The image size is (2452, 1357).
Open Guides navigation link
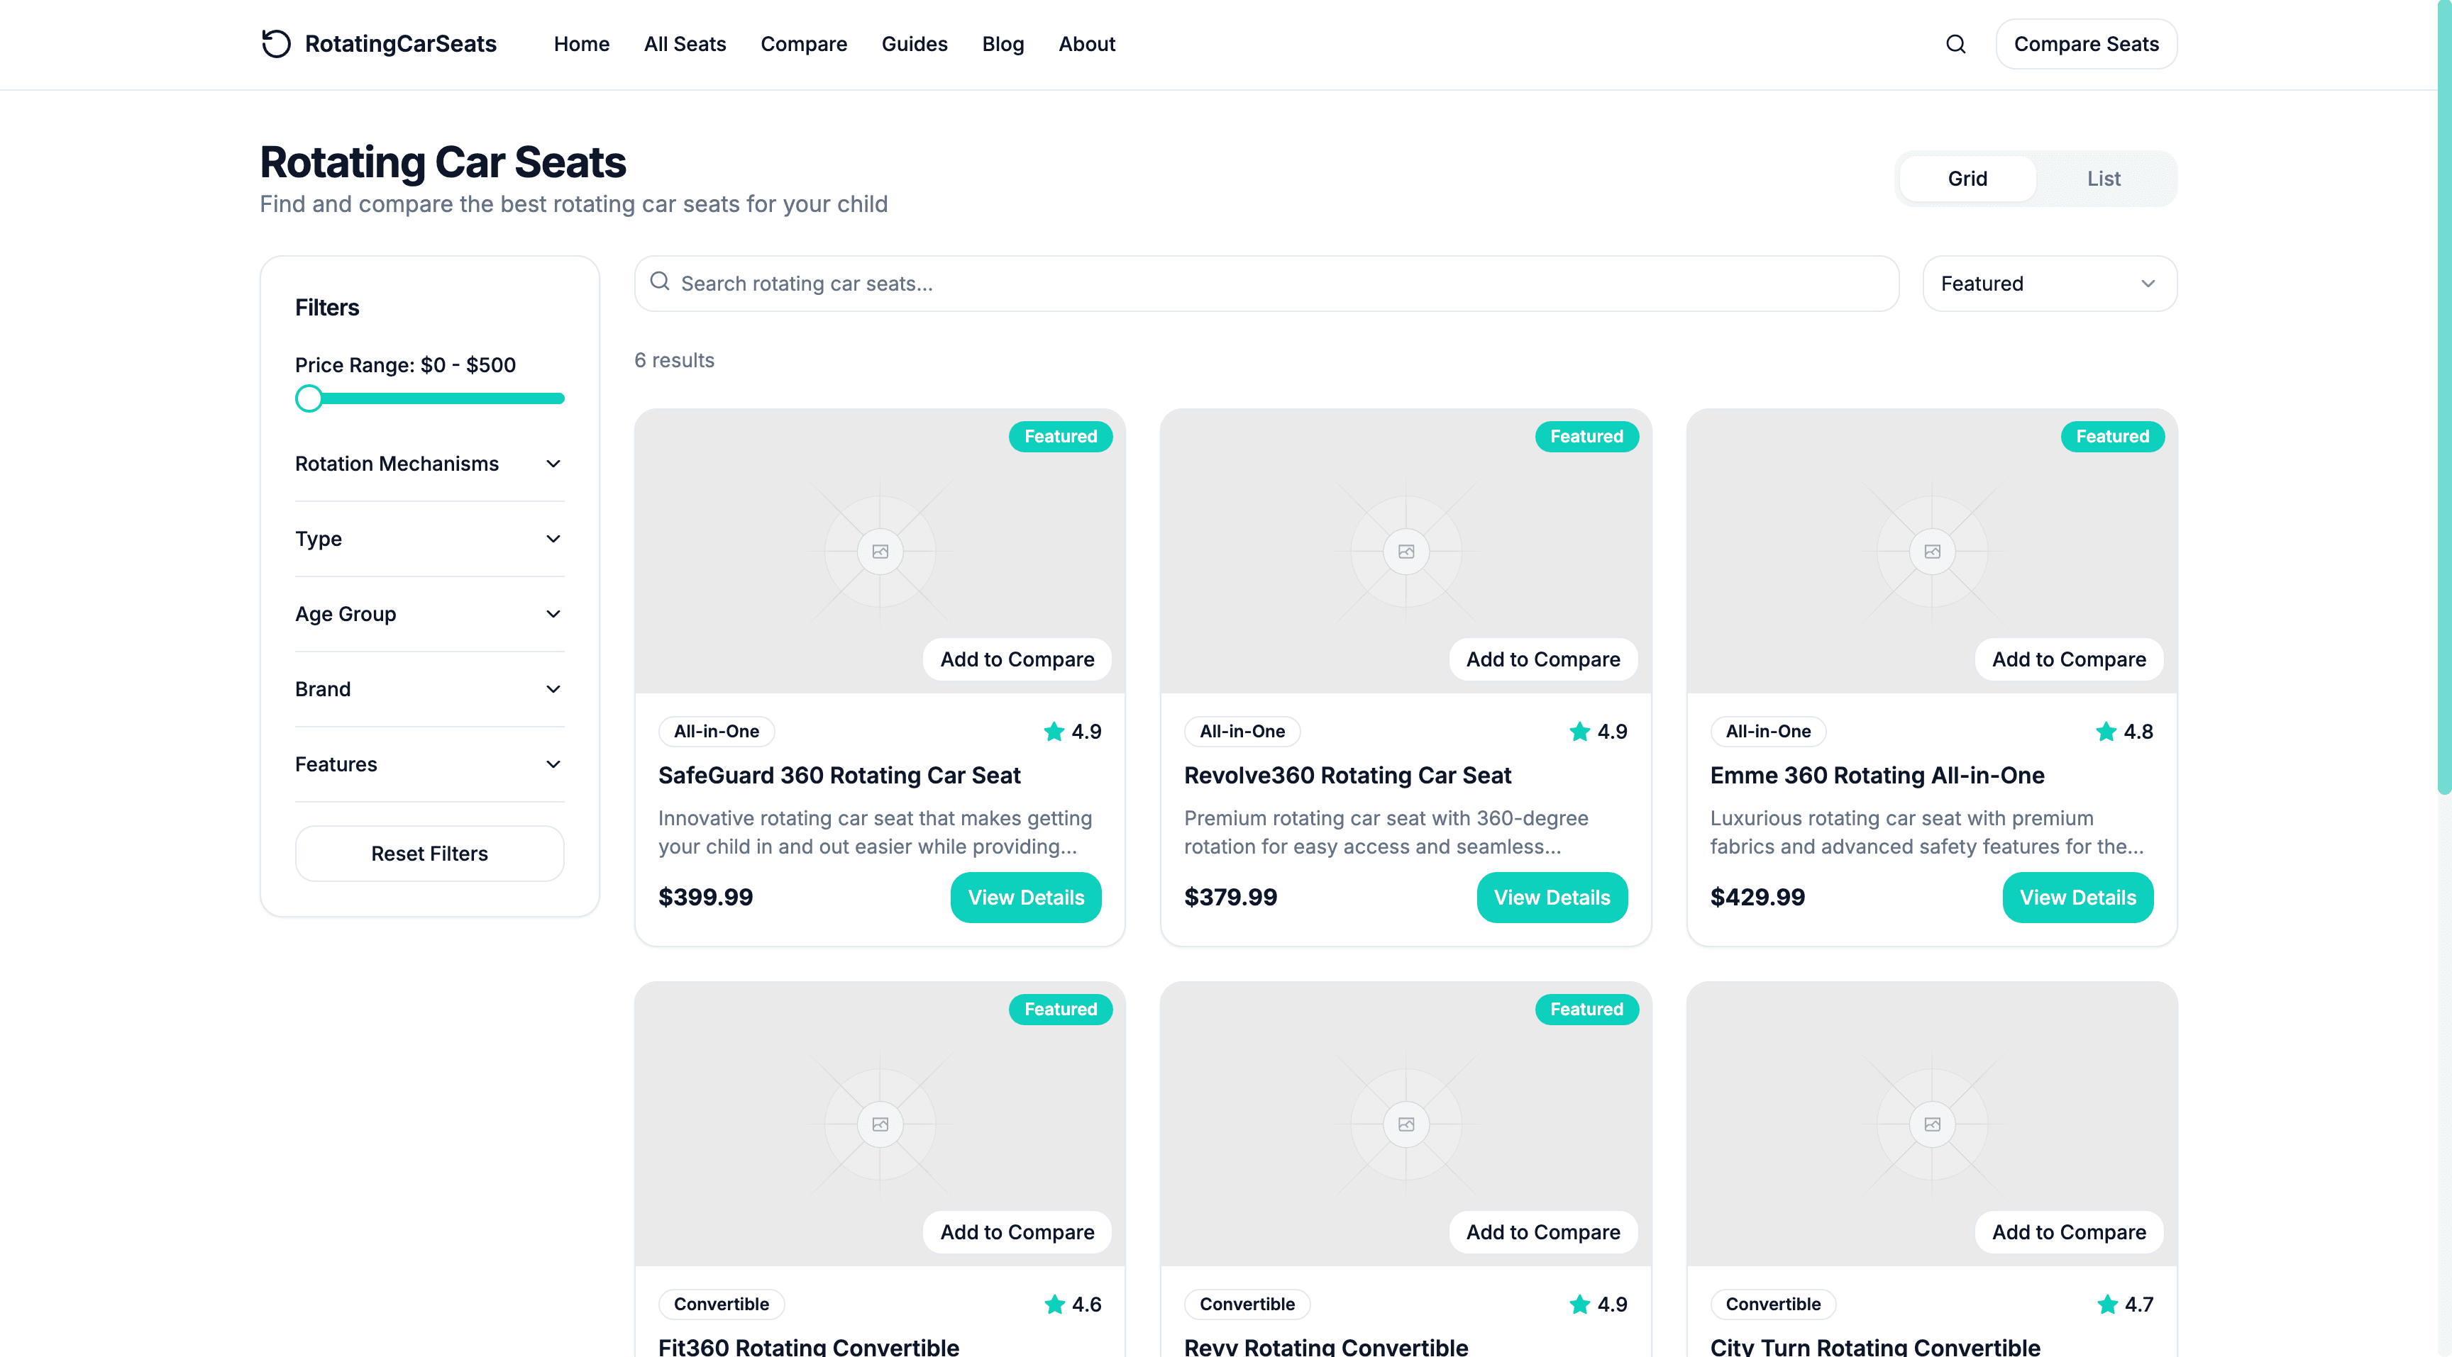[x=914, y=44]
